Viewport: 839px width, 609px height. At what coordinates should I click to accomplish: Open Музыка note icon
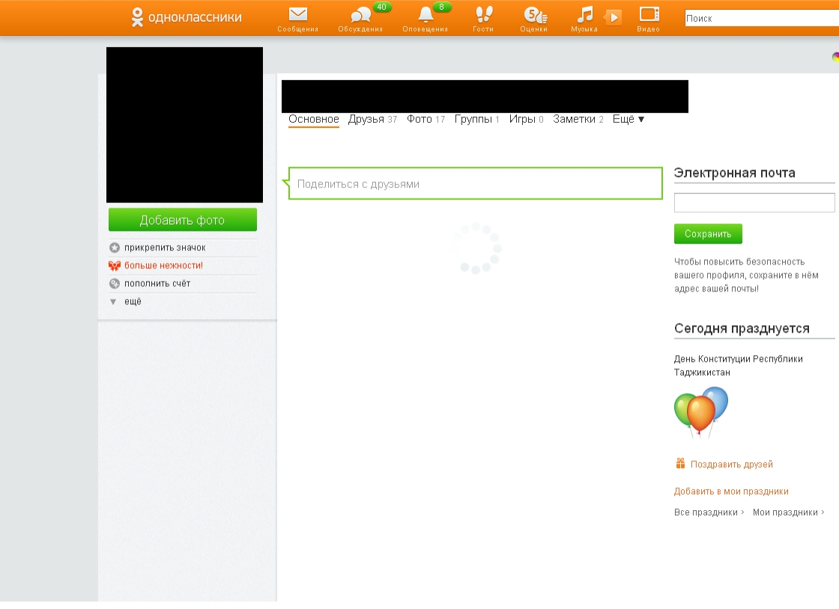(585, 15)
